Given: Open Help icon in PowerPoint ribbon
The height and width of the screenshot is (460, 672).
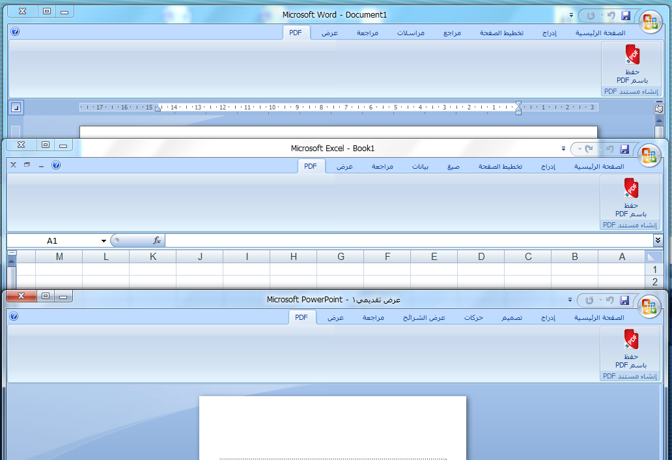Looking at the screenshot, I should (14, 317).
